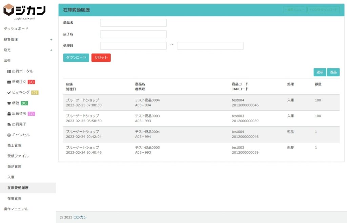Go to ダッシュボード in the sidebar
The height and width of the screenshot is (223, 347).
point(16,29)
